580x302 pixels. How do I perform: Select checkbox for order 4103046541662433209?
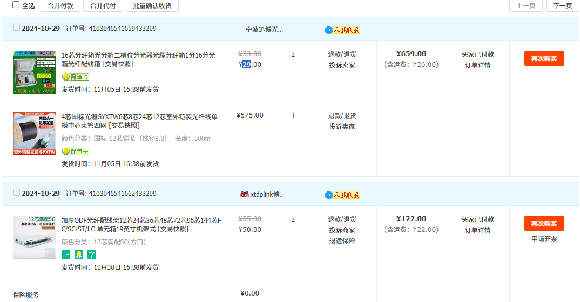coord(16,193)
